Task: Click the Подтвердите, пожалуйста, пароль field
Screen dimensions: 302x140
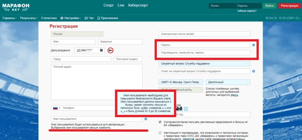Action: coord(204,53)
